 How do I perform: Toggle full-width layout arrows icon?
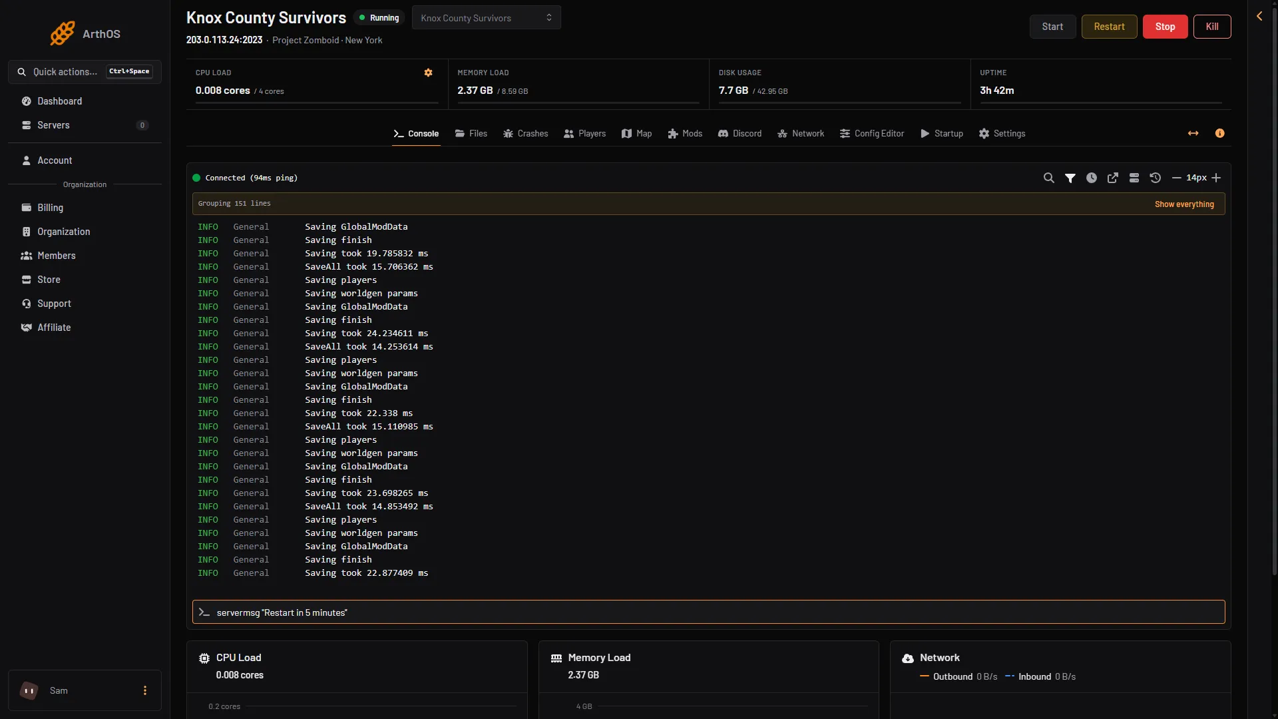[x=1193, y=133]
